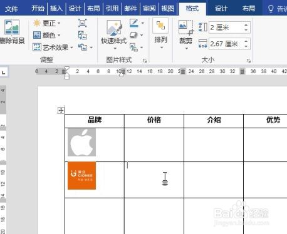The image size is (287, 234).
Task: Click the picture border icon
Action: [133, 23]
